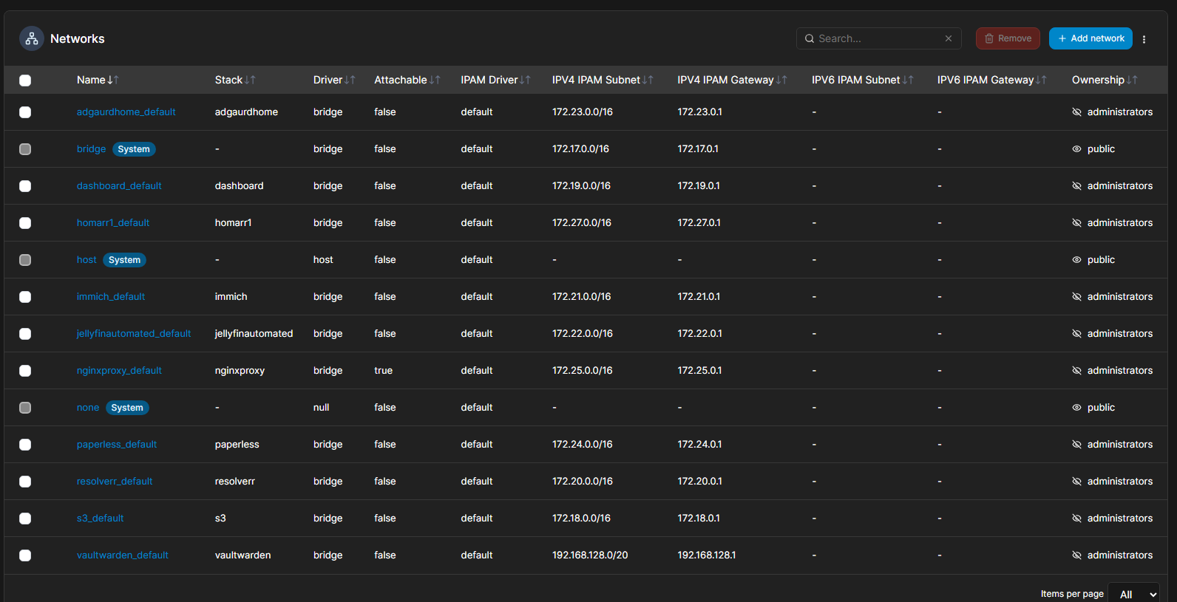Click the Remove button
Viewport: 1177px width, 602px height.
tap(1008, 38)
